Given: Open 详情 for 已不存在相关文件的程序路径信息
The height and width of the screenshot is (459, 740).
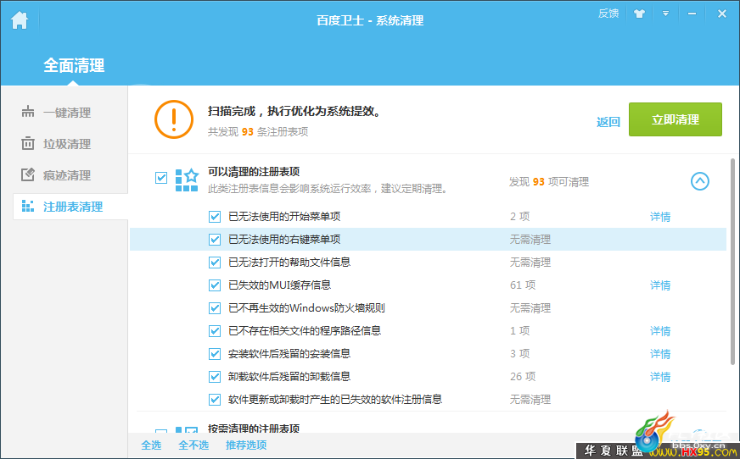Looking at the screenshot, I should click(660, 331).
